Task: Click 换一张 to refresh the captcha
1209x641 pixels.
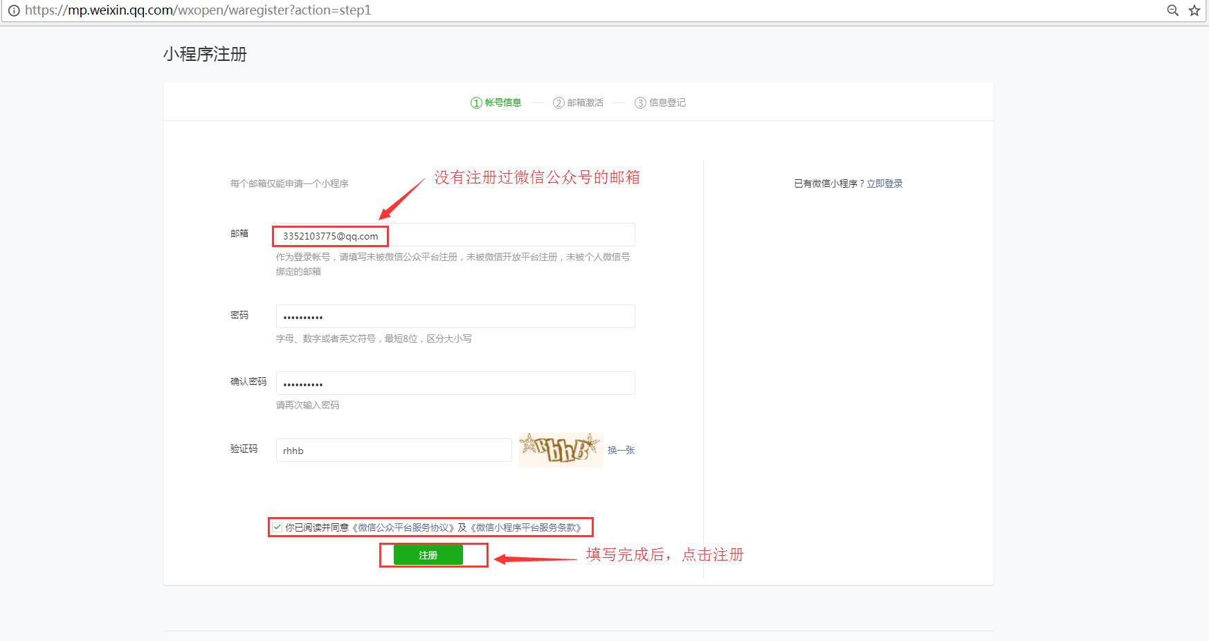Action: pos(621,449)
